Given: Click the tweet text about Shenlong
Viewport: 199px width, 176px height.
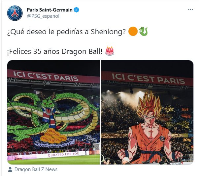Looking at the screenshot, I should click(66, 32).
